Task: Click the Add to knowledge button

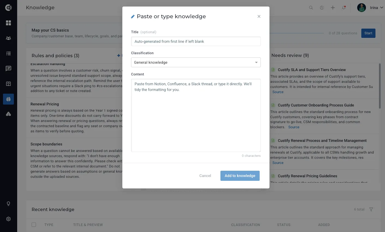Action: [240, 176]
